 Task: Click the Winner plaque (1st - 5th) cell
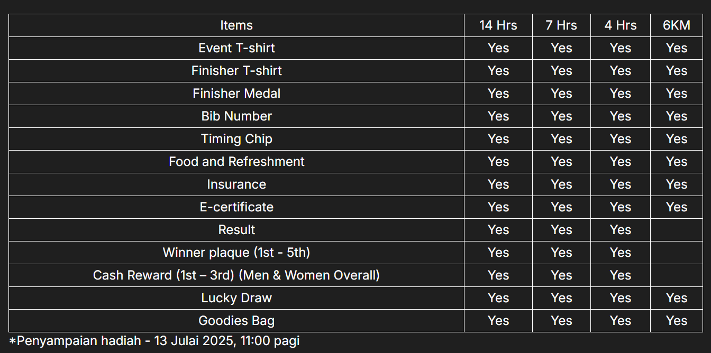click(236, 253)
